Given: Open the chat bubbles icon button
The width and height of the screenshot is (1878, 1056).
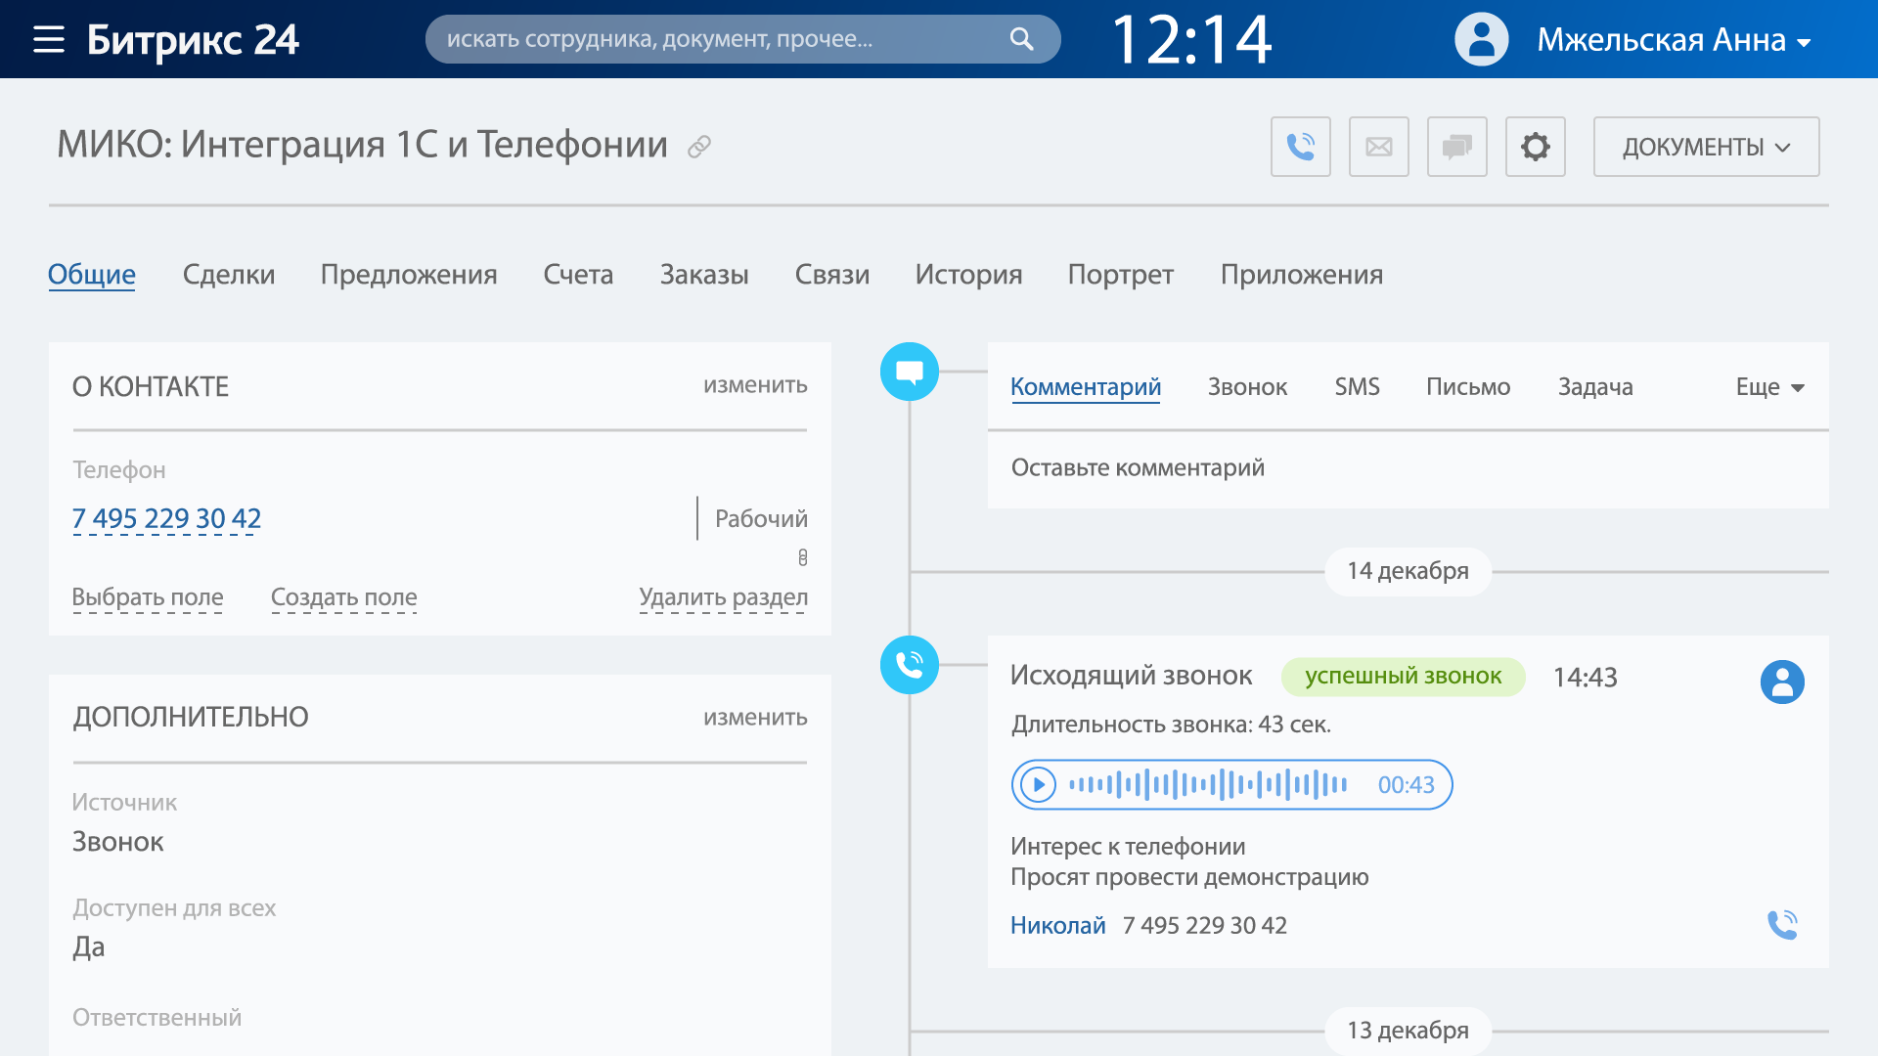Looking at the screenshot, I should coord(1456,147).
